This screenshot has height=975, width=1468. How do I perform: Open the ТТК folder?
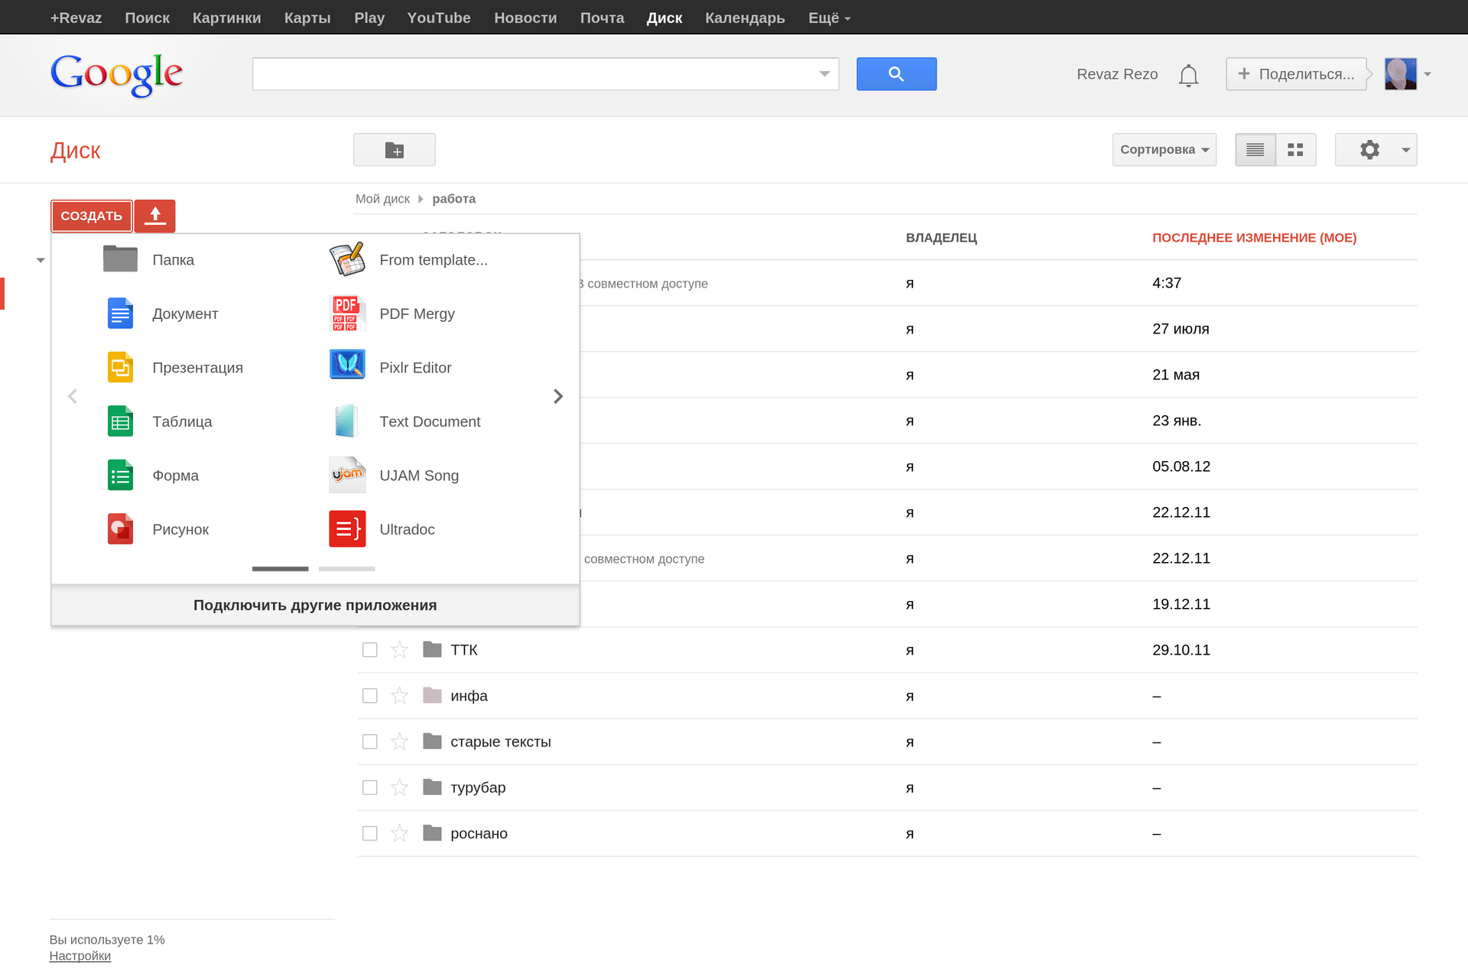tap(463, 650)
